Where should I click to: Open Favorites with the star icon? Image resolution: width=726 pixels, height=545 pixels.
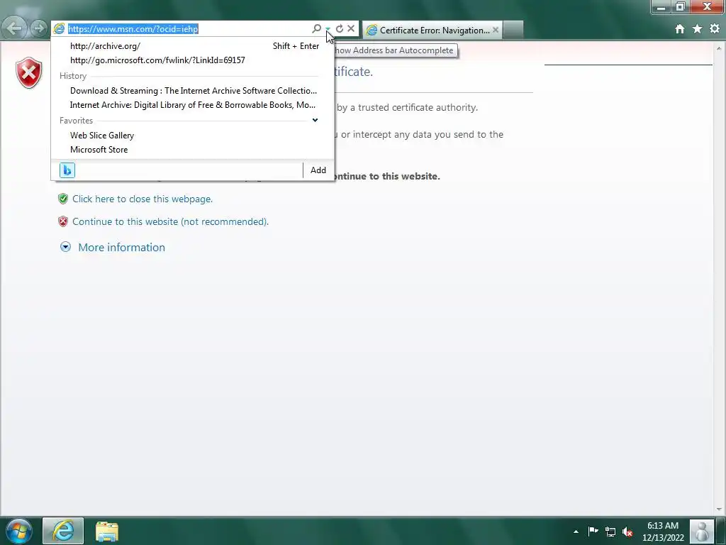[698, 28]
